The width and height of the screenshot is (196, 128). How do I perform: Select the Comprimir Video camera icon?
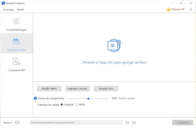(16, 42)
